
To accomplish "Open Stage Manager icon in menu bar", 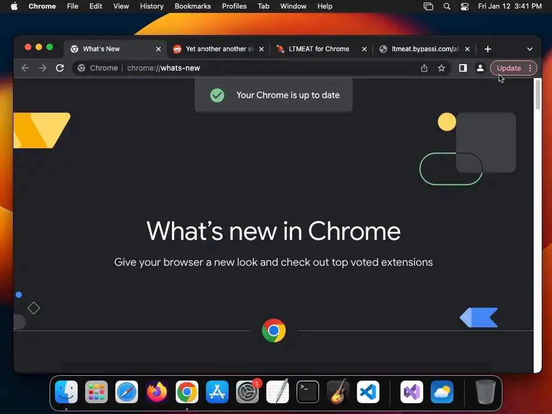I will (x=428, y=6).
